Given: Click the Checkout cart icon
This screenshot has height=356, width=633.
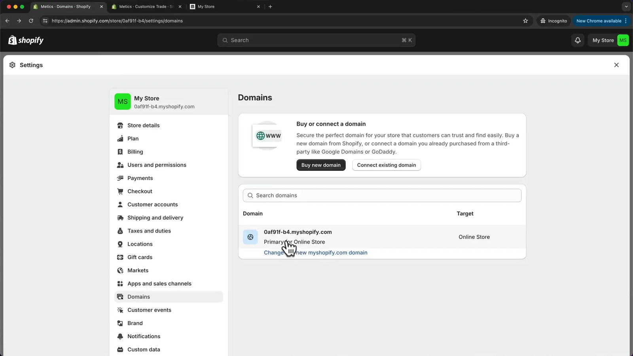Looking at the screenshot, I should click(x=120, y=191).
